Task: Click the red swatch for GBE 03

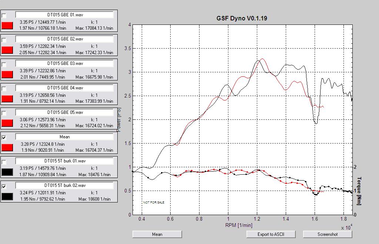Action: pos(7,75)
